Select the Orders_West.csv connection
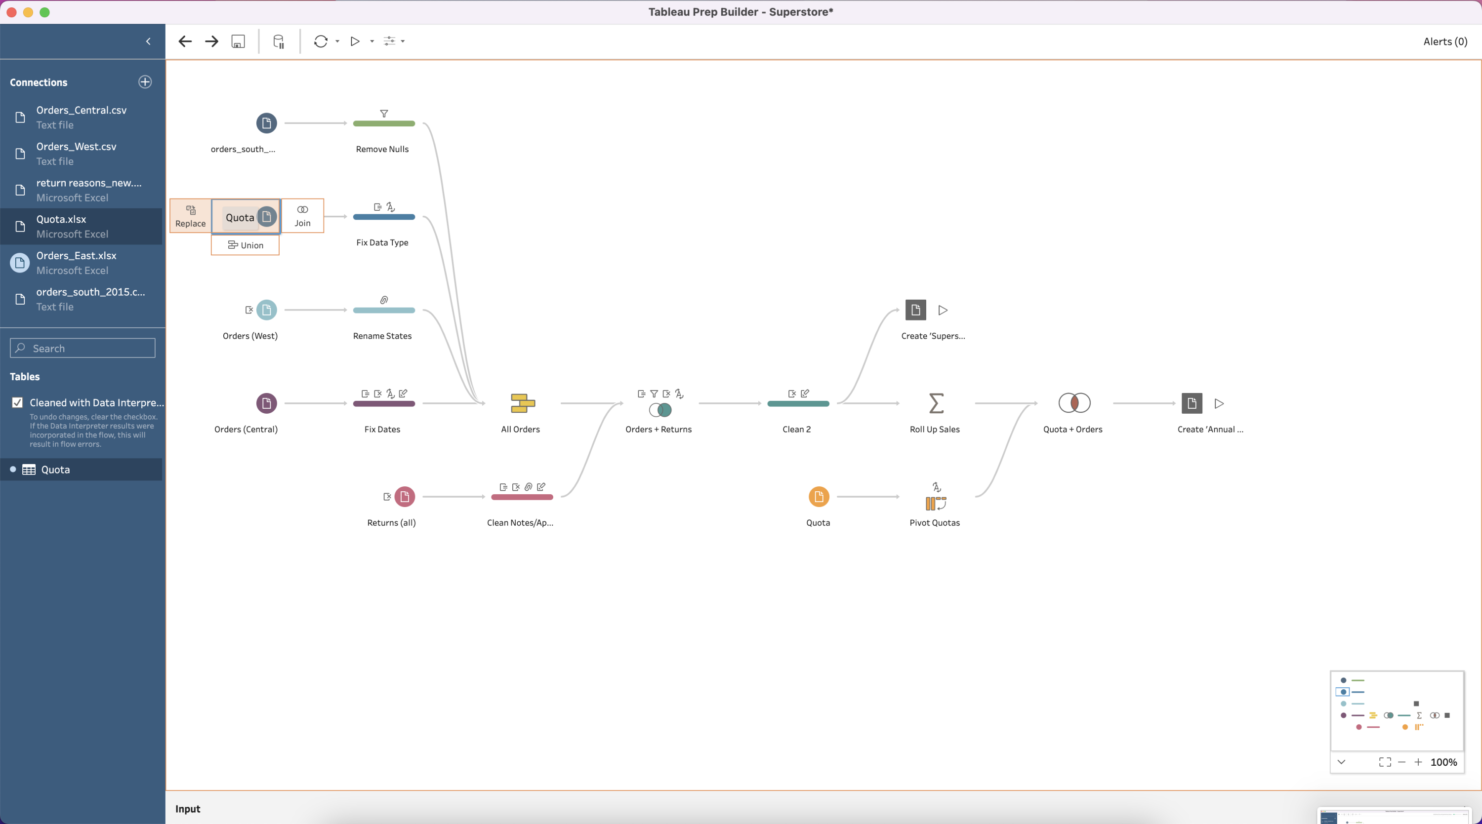Viewport: 1482px width, 824px height. click(81, 154)
